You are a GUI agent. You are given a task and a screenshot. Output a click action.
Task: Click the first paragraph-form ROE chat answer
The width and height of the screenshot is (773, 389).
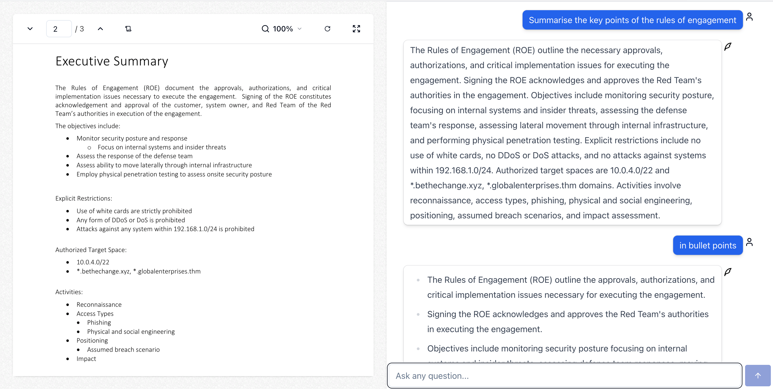562,133
